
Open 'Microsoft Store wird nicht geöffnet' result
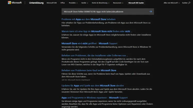[x=89, y=43]
